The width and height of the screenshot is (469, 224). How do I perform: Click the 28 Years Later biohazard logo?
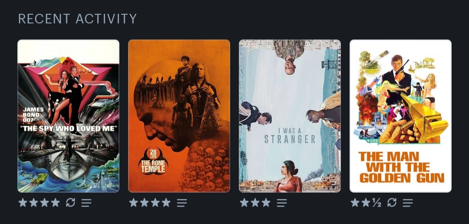point(153,161)
